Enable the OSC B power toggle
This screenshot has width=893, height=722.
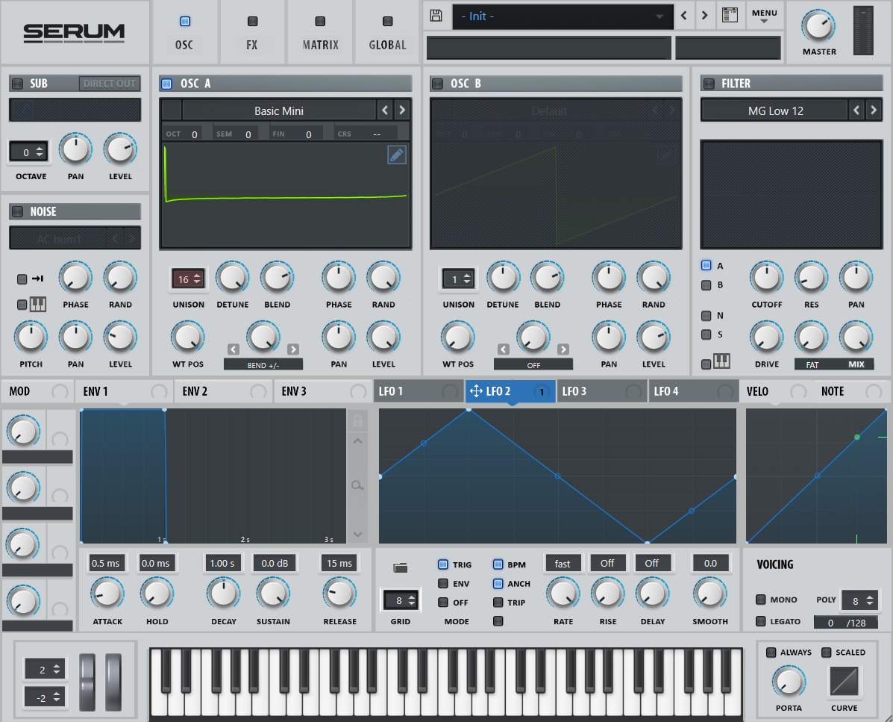pyautogui.click(x=437, y=84)
